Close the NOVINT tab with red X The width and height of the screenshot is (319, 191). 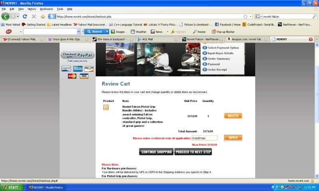point(311,39)
